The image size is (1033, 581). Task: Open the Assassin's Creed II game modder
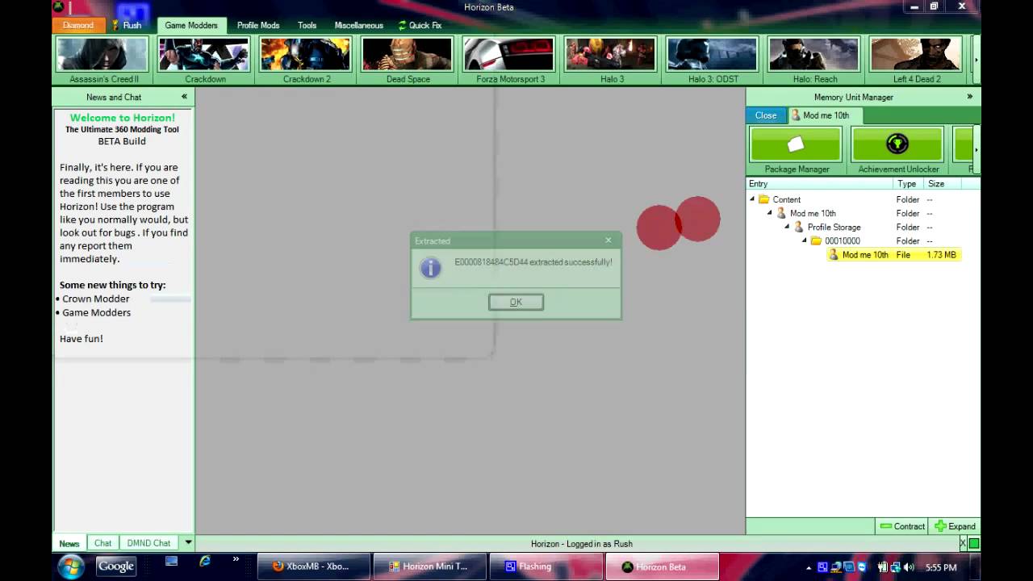103,61
